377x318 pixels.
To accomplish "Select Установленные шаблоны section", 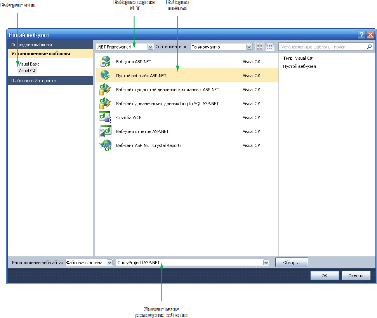I will tap(50, 54).
